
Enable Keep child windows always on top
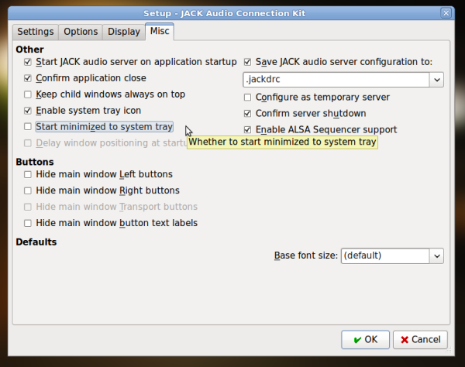pos(28,94)
